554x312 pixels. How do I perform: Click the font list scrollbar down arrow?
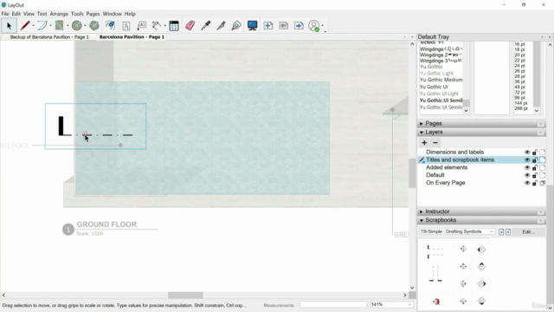point(466,111)
